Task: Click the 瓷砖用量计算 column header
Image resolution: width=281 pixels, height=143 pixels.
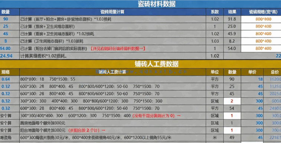Action: pos(112,12)
